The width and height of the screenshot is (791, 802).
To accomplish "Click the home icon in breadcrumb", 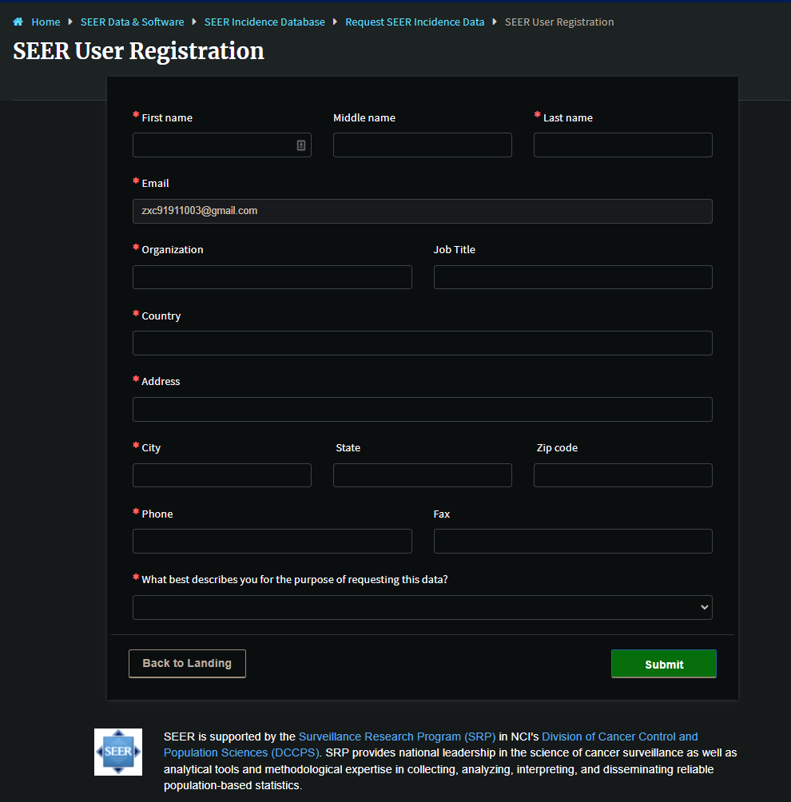I will click(x=18, y=22).
